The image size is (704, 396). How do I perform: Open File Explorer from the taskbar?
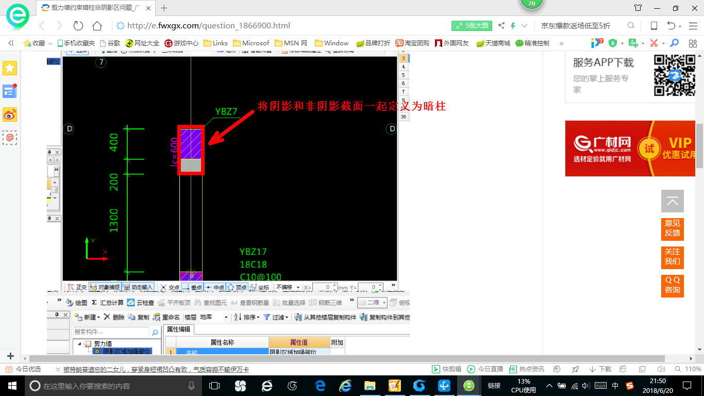click(370, 386)
